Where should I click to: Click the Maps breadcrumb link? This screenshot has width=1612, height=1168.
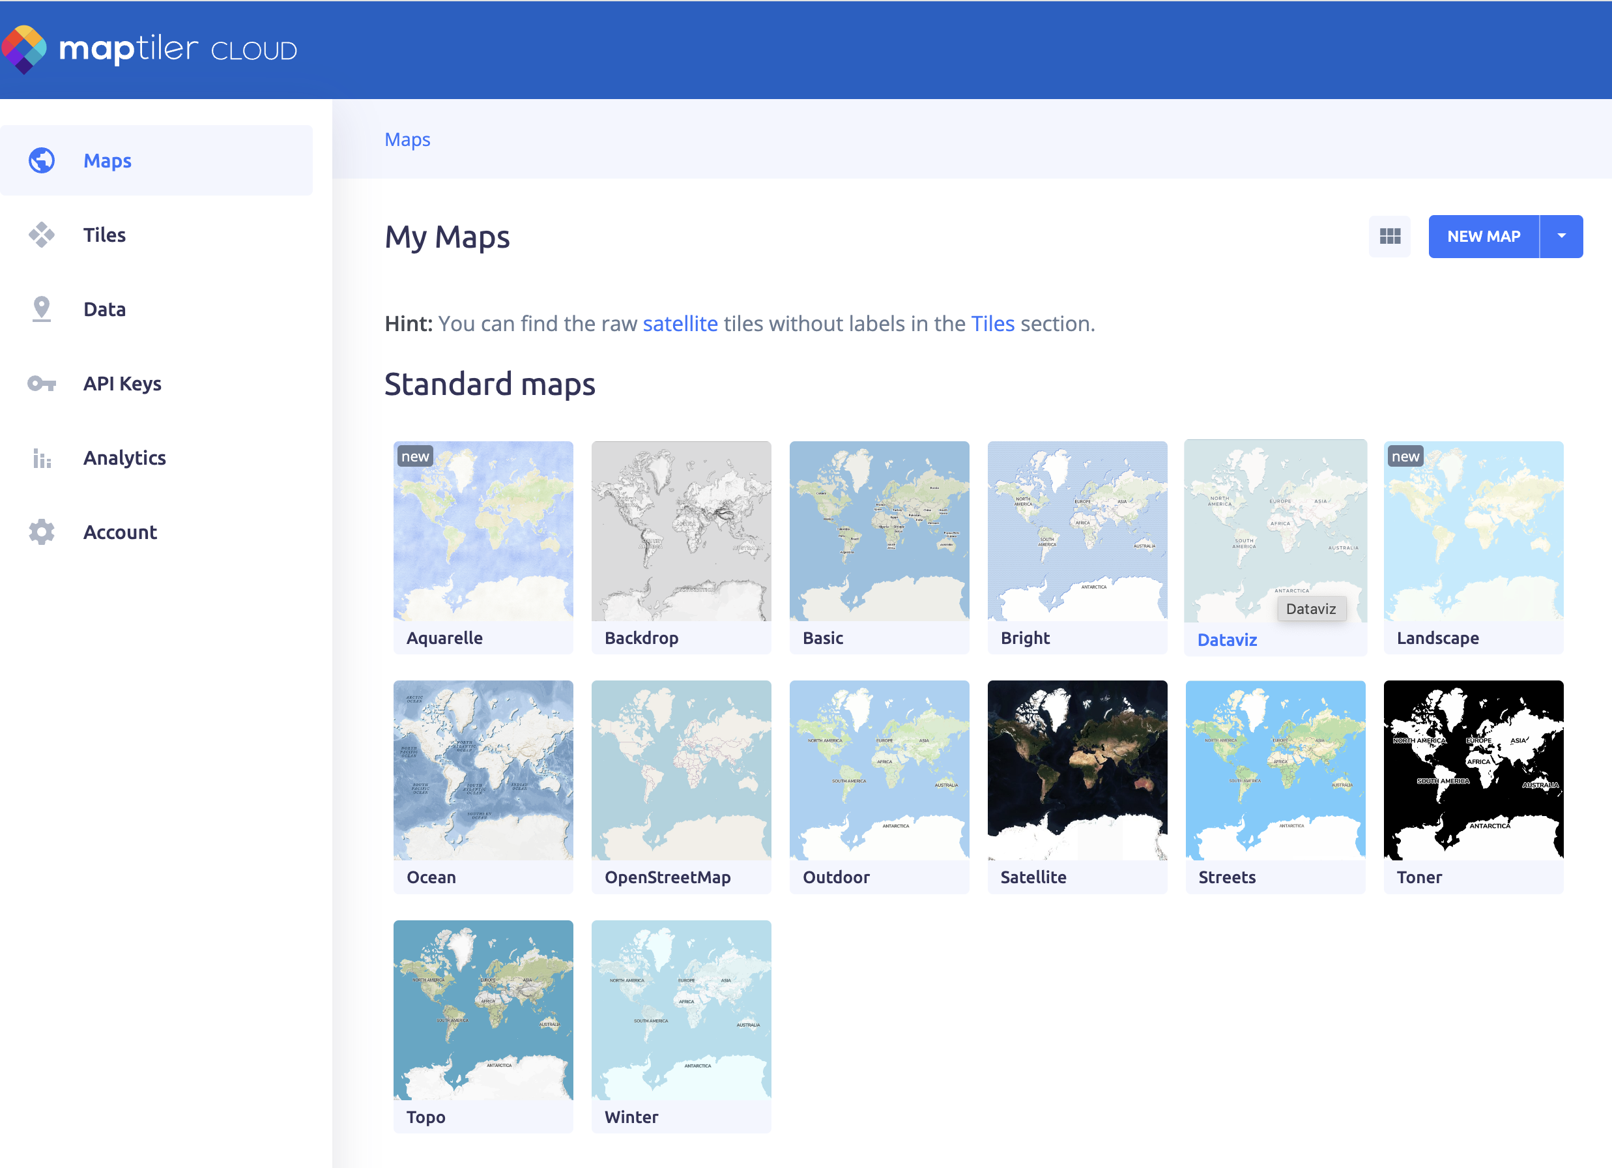pos(407,139)
